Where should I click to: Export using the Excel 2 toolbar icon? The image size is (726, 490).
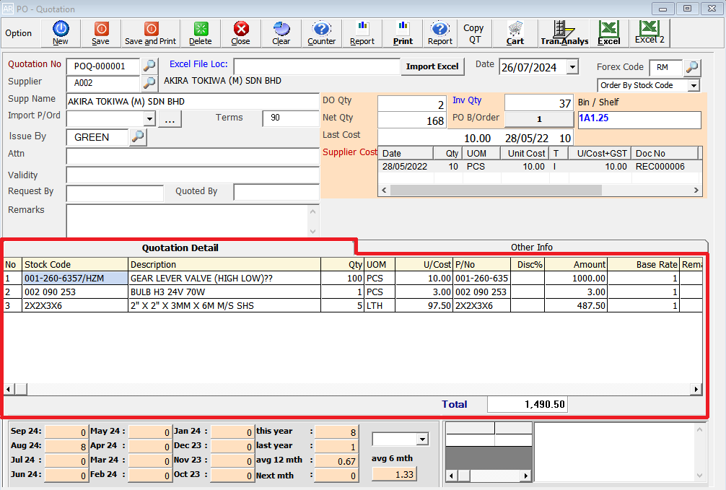click(649, 32)
